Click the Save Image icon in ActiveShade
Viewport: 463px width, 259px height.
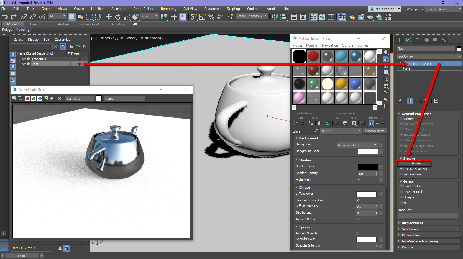point(13,98)
